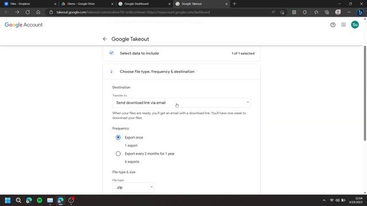Open a new browser tab

click(x=235, y=4)
